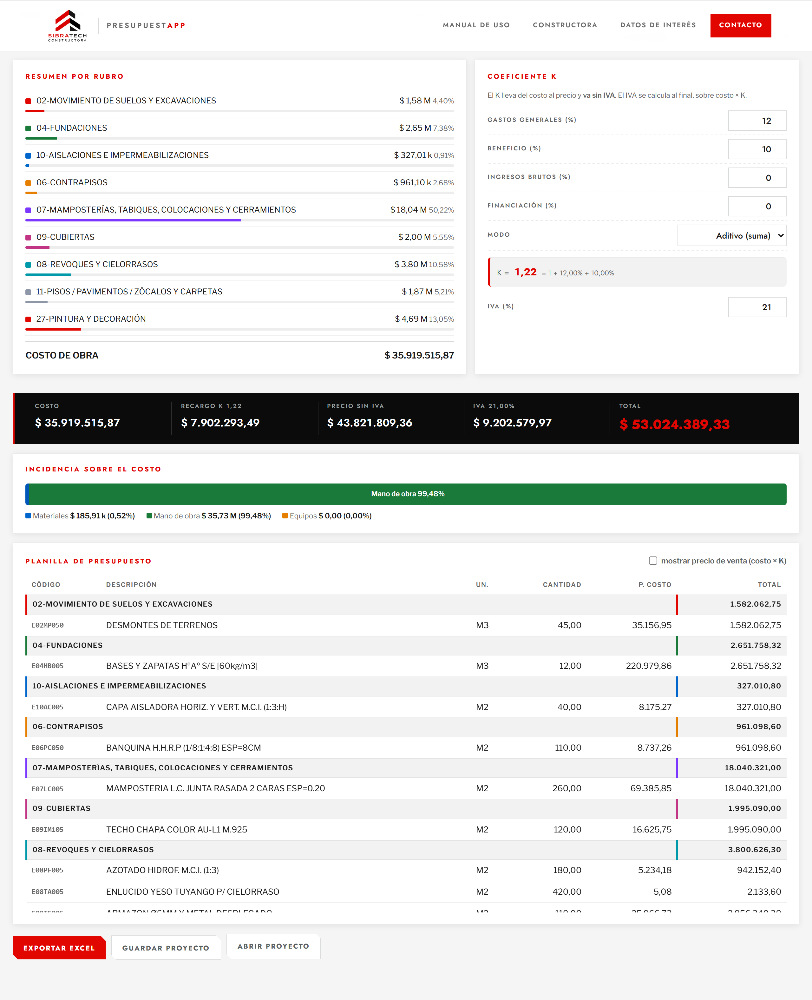The height and width of the screenshot is (1000, 812).
Task: Select the E04HB005 code cell
Action: tap(48, 666)
